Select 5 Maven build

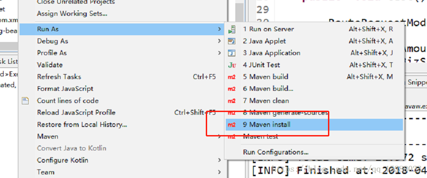(314, 77)
